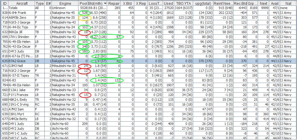Click the Repair column header
The image size is (297, 140).
pyautogui.click(x=114, y=3)
